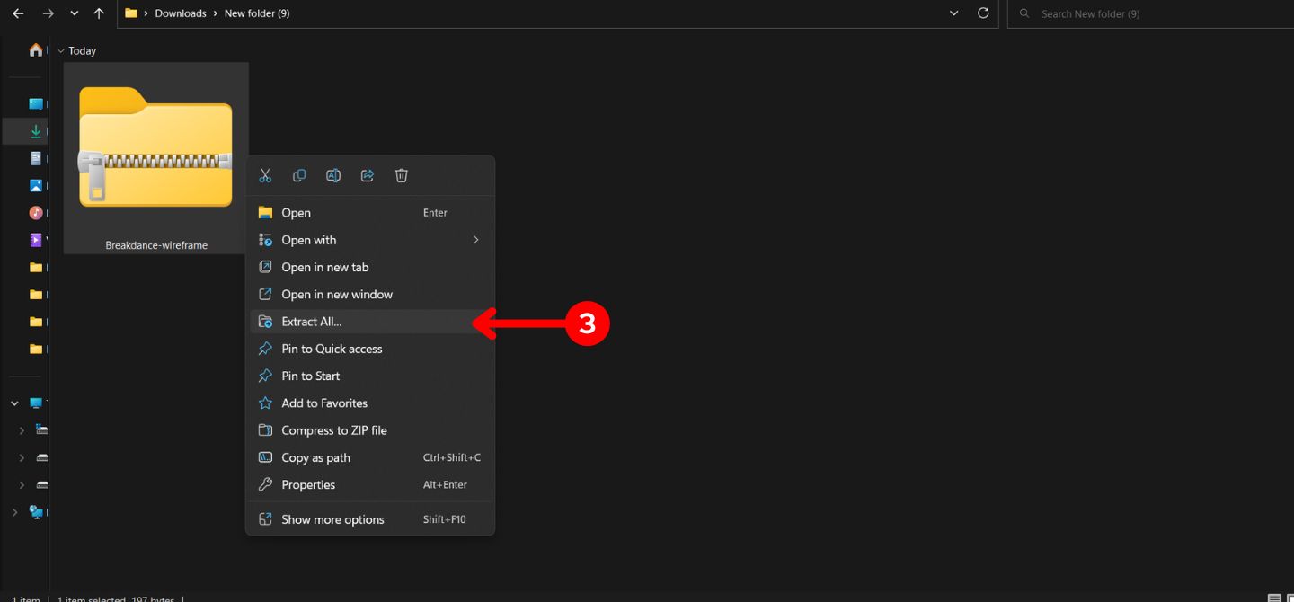Cut the selected file via context menu icon
The image size is (1294, 602).
point(265,174)
